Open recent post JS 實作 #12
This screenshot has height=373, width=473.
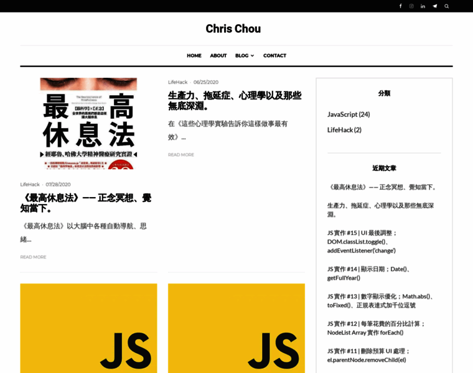pyautogui.click(x=377, y=328)
